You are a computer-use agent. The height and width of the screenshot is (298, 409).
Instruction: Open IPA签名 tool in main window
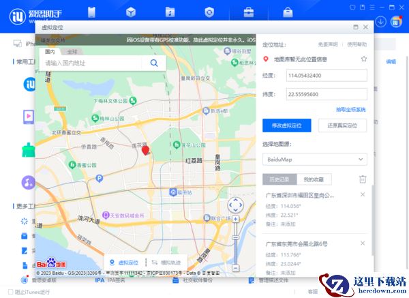coord(110,280)
